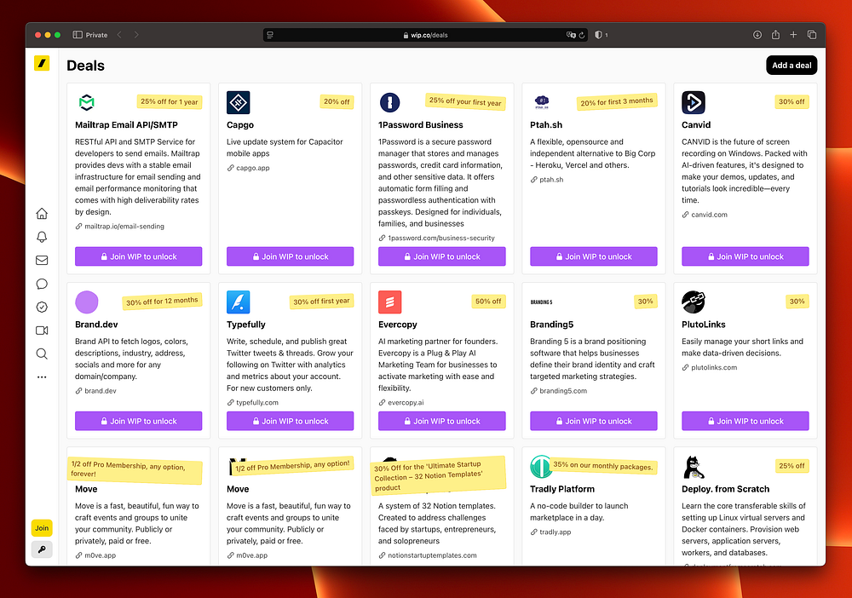Click the 50% off Evercopy tag
This screenshot has height=598, width=852.
(x=488, y=302)
